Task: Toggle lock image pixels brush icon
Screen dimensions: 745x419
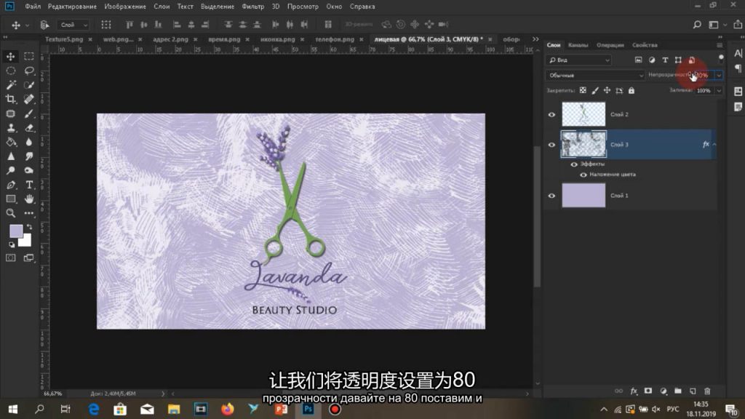Action: click(595, 90)
